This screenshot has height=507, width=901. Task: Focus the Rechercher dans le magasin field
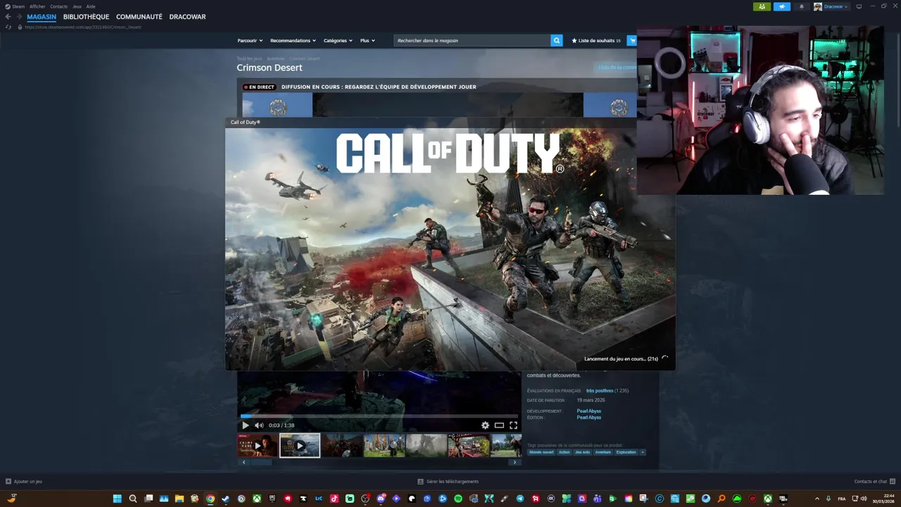[x=472, y=41]
